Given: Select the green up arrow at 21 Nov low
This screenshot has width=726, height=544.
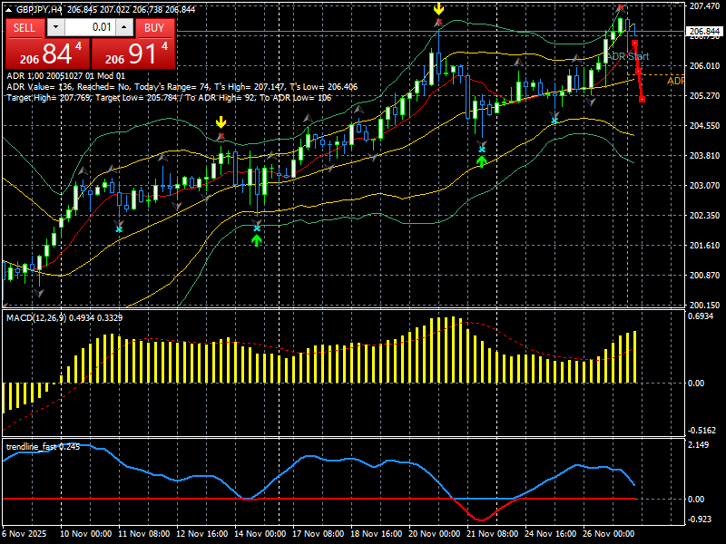Looking at the screenshot, I should (x=482, y=161).
